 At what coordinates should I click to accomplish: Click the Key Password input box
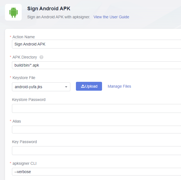tap(96, 151)
